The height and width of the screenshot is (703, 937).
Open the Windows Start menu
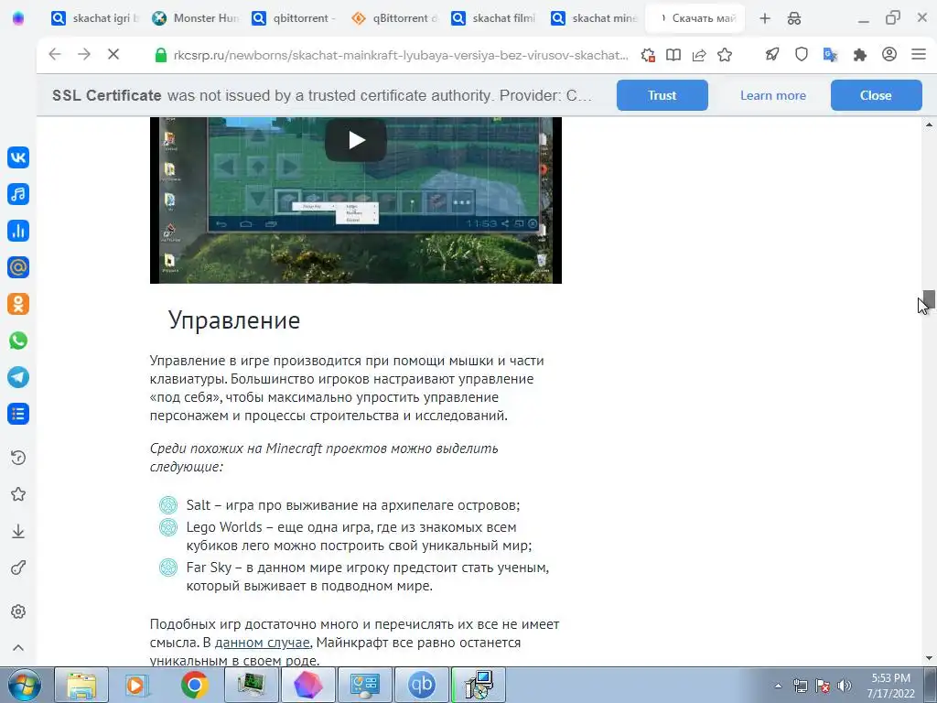(x=23, y=685)
